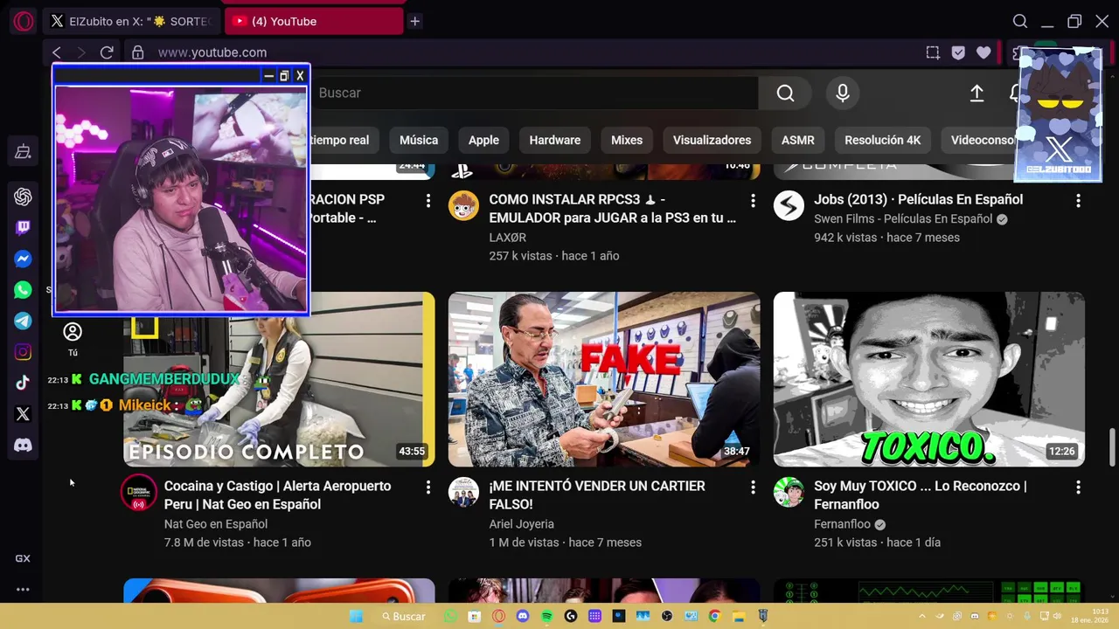
Task: Open options menu for Soy Muy TOXICO video
Action: click(1078, 487)
